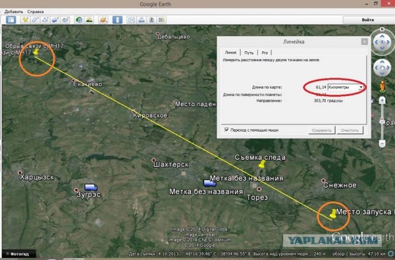The image size is (395, 260).
Task: Click the Шахтерск city label
Action: 171,165
